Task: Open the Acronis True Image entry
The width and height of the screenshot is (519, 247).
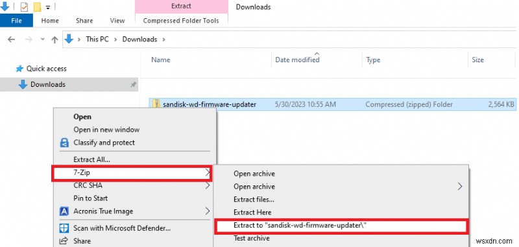Action: [103, 211]
